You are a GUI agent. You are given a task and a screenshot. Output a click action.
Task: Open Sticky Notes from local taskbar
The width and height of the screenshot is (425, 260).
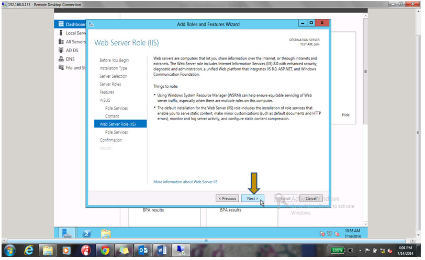point(124,251)
